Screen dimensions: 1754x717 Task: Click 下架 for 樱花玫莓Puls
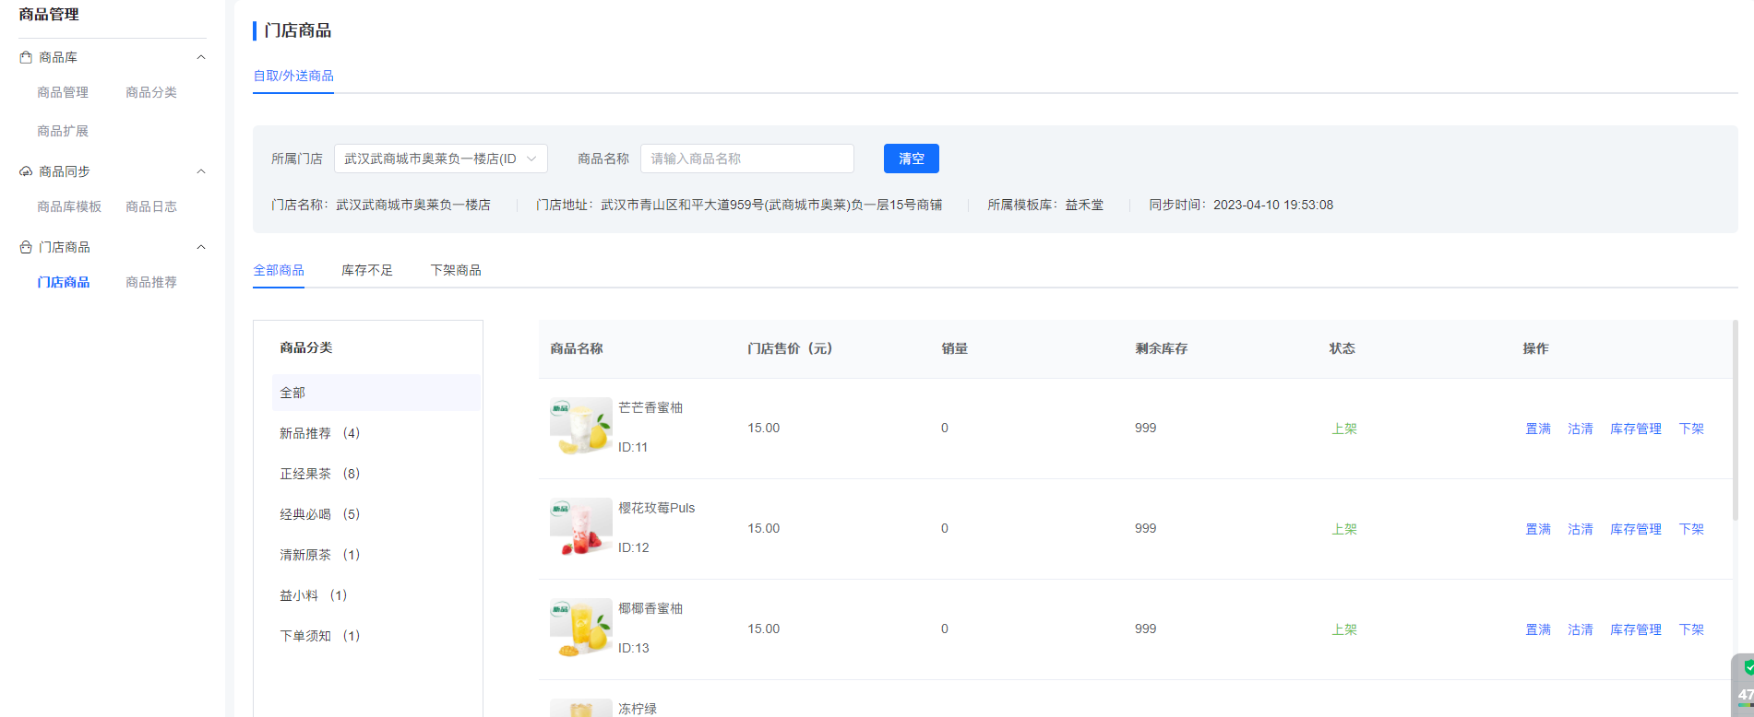click(x=1691, y=529)
